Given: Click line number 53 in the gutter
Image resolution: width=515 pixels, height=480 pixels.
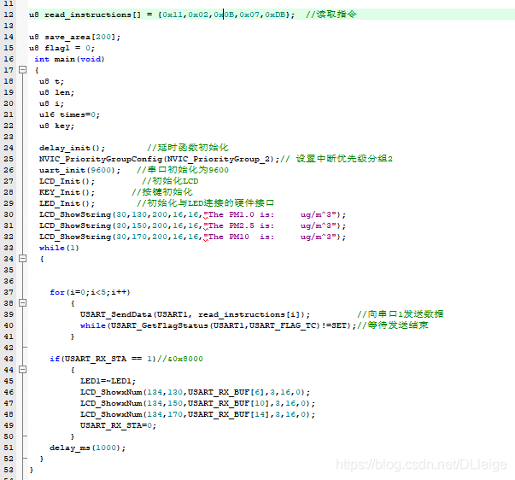Looking at the screenshot, I should click(9, 470).
